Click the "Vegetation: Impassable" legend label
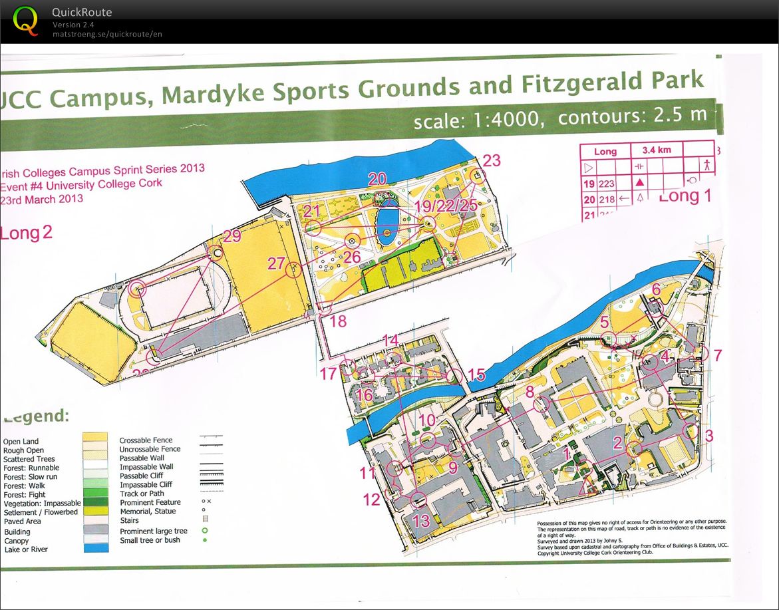This screenshot has width=779, height=610. [42, 504]
